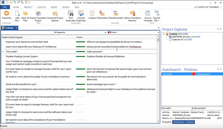This screenshot has height=129, width=223.
Task: Open the document tabs list arrow
Action: click(159, 28)
